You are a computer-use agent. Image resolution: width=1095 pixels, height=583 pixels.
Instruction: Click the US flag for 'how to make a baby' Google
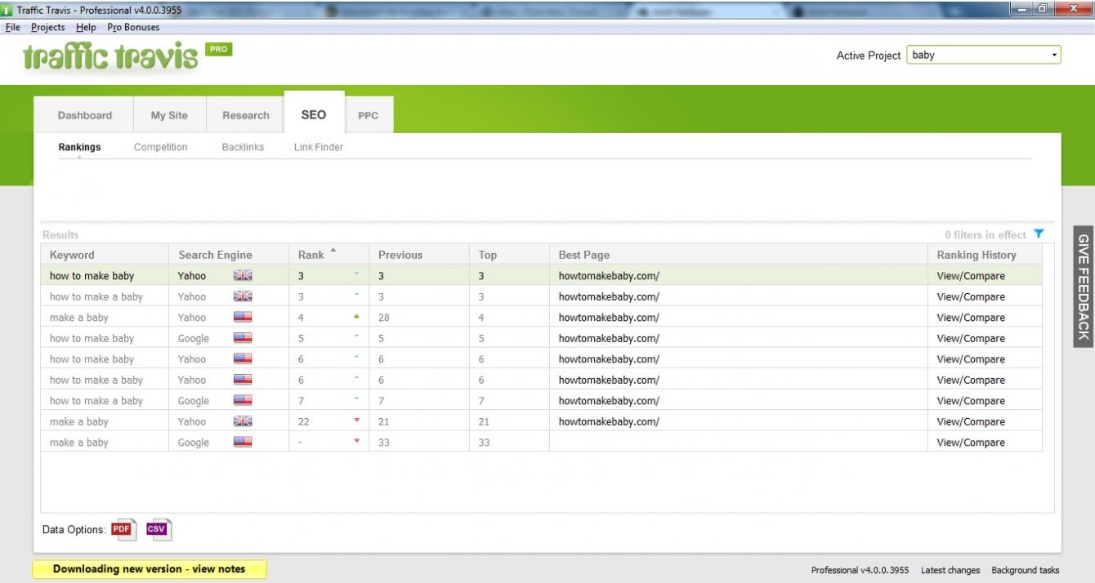243,401
